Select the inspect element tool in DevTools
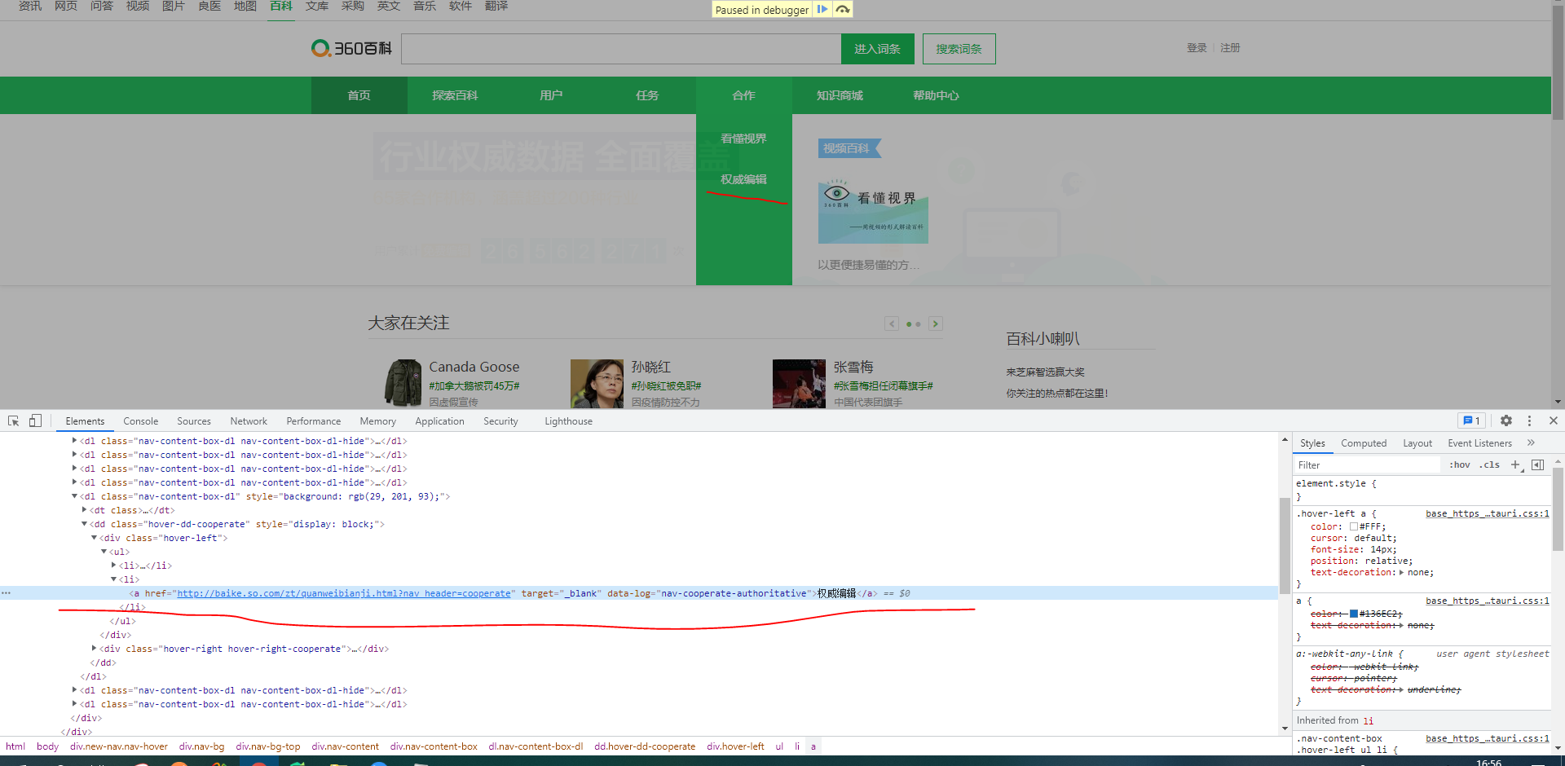Screen dimensions: 1565x766 [13, 420]
